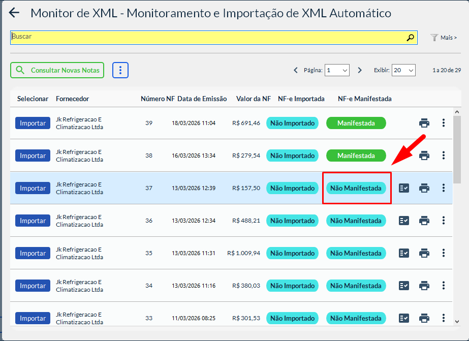Click the printer icon for NF 36
The width and height of the screenshot is (469, 341).
pyautogui.click(x=424, y=221)
